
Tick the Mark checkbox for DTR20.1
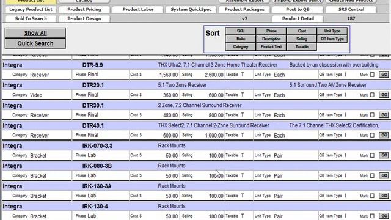click(x=372, y=95)
